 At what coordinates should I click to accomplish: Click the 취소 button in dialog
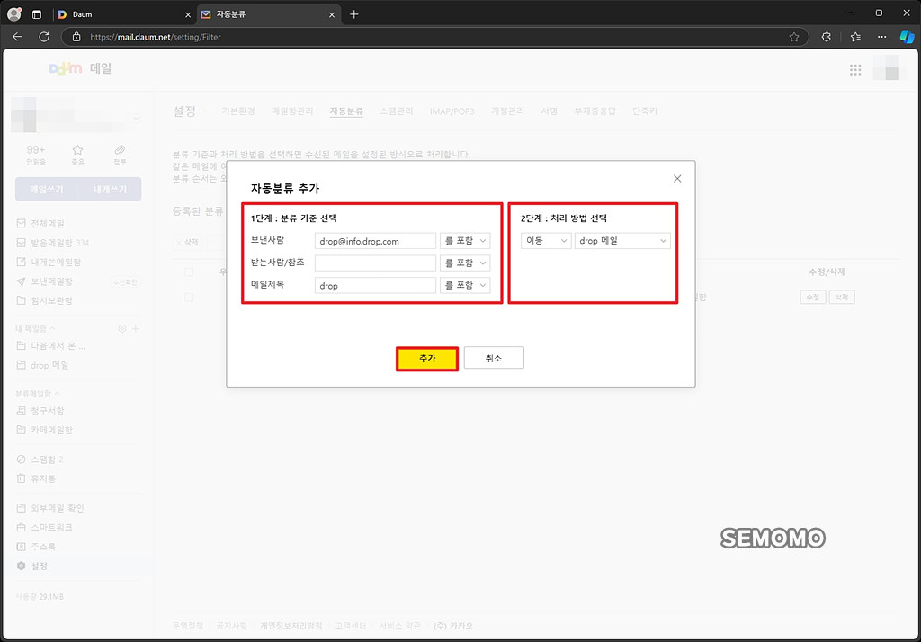click(x=494, y=358)
